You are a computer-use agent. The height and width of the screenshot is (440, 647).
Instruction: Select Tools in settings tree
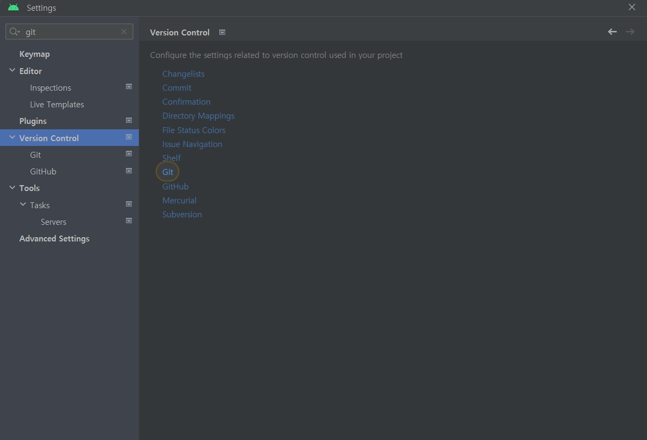click(x=29, y=188)
